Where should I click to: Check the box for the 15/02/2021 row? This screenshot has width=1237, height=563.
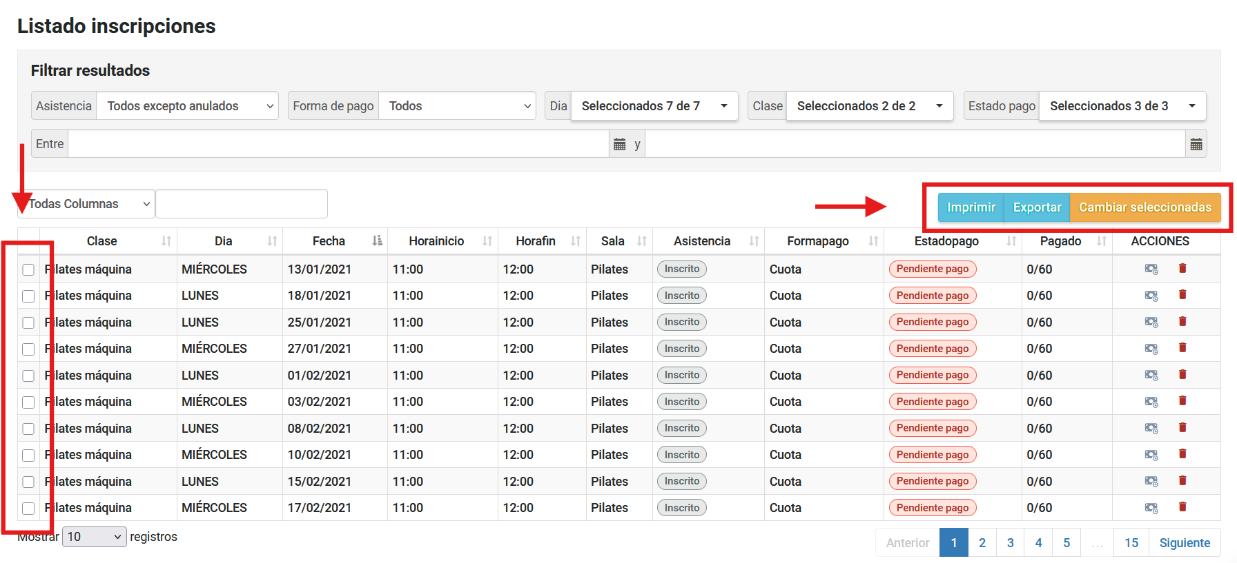(28, 482)
